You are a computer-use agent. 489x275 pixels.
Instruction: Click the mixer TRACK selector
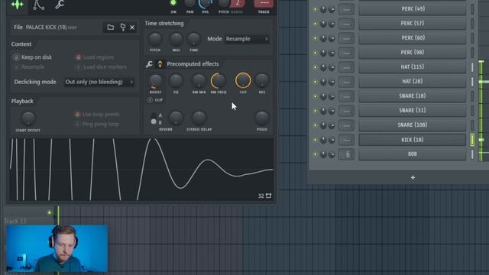click(264, 3)
